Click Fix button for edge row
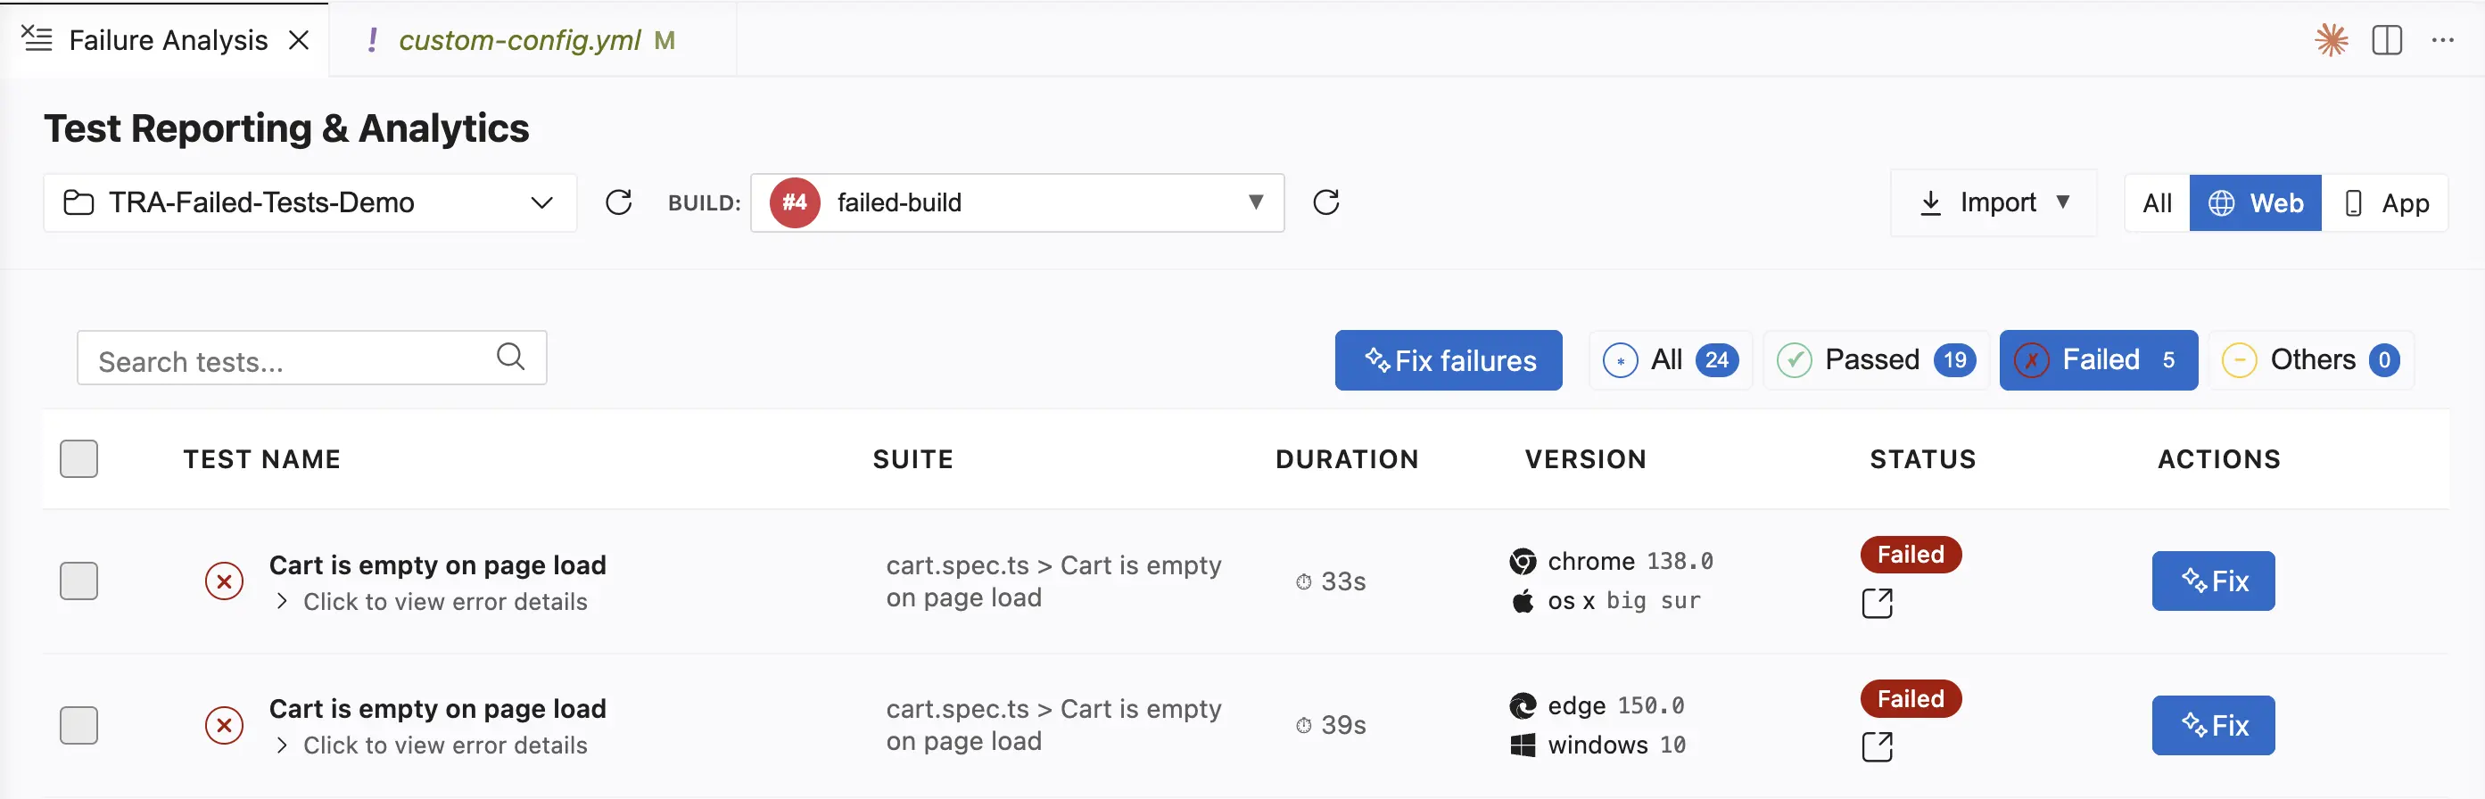 (x=2213, y=726)
